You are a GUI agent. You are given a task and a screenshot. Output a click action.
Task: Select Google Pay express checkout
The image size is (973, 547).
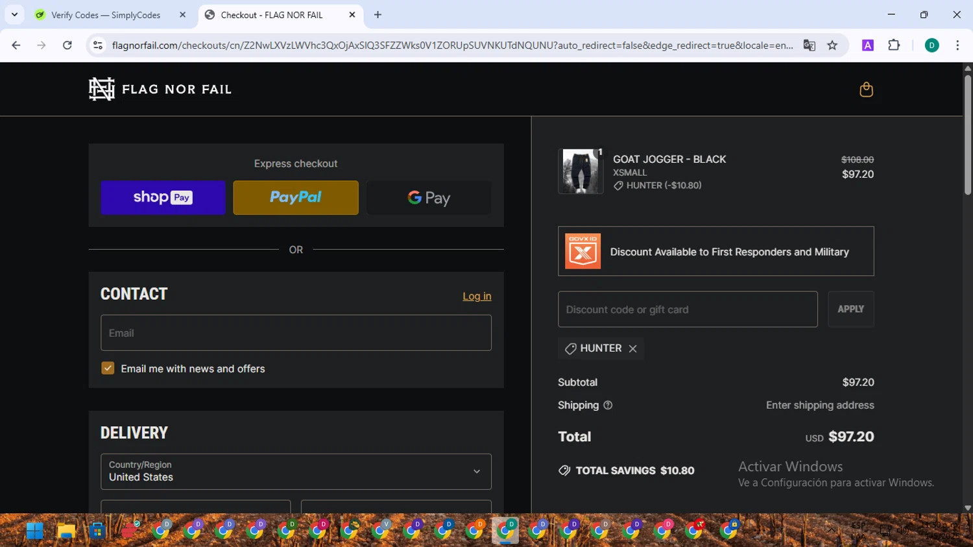(429, 197)
